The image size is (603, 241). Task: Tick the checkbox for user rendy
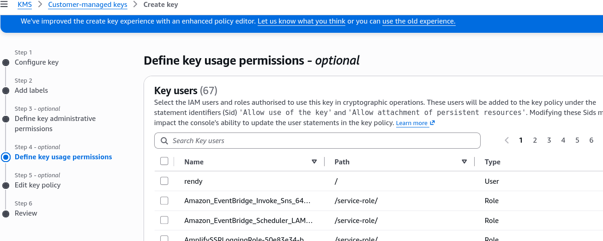164,181
